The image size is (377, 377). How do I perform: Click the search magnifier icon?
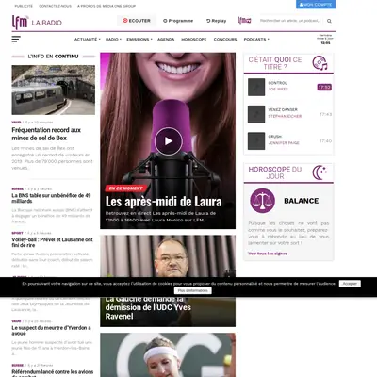pyautogui.click(x=329, y=21)
